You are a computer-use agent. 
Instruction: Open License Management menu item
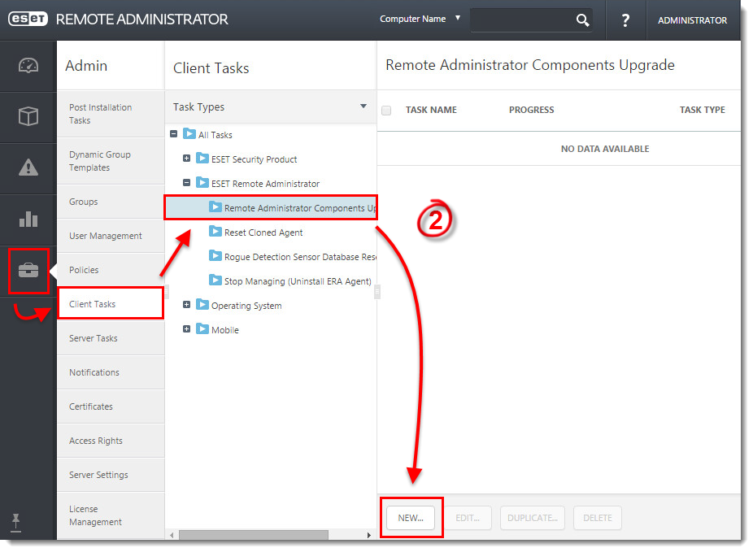click(x=111, y=515)
